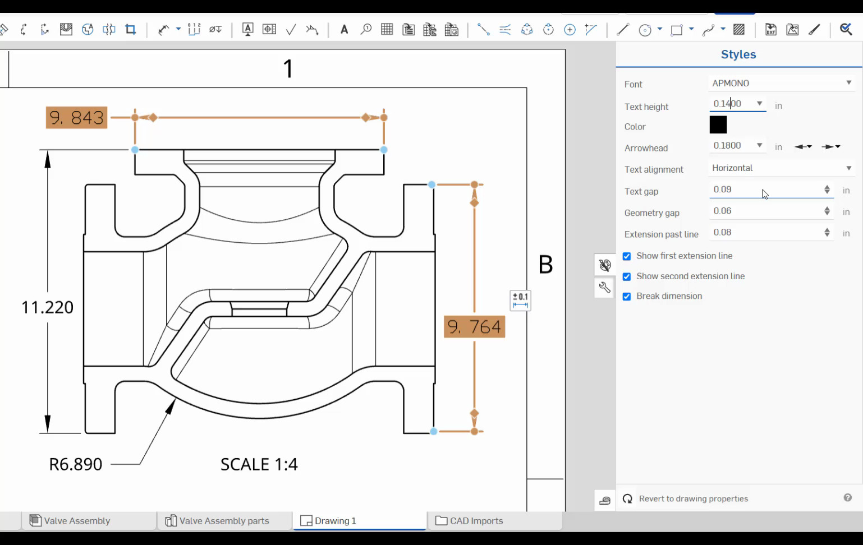The image size is (863, 545).
Task: Select the Aligned section view tool
Action: 44,30
